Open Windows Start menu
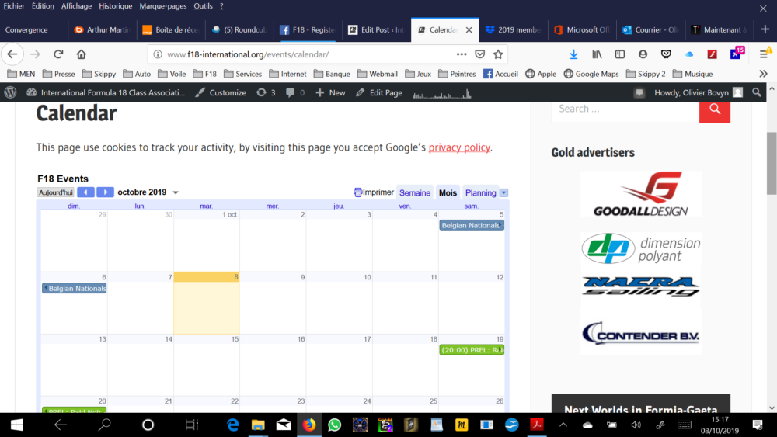 (x=16, y=425)
